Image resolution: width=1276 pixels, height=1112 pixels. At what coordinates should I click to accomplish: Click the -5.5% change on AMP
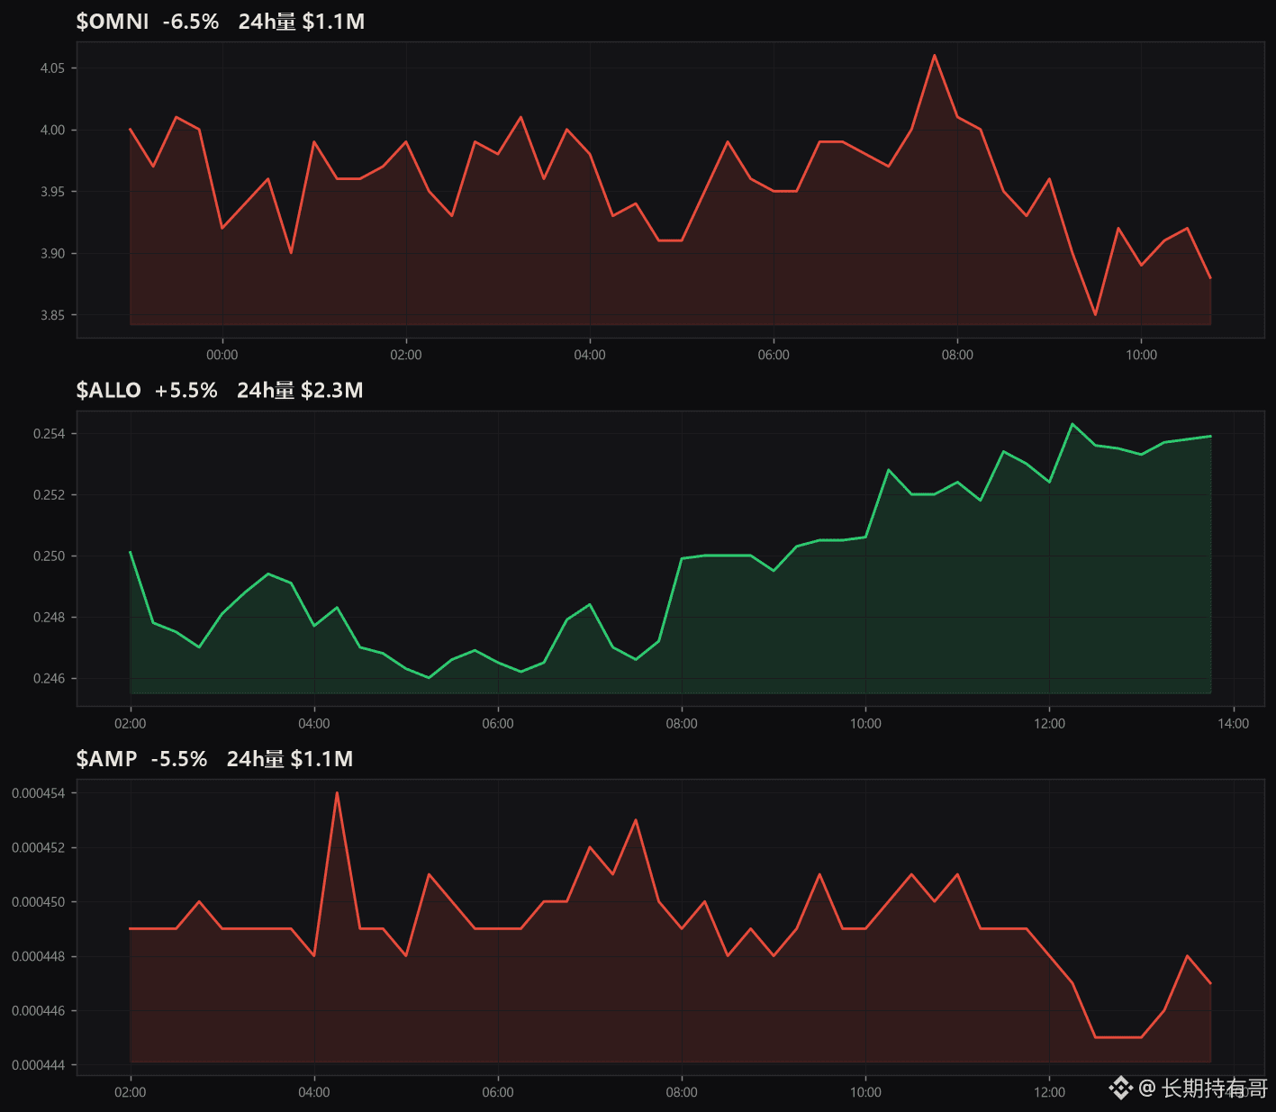pos(179,759)
